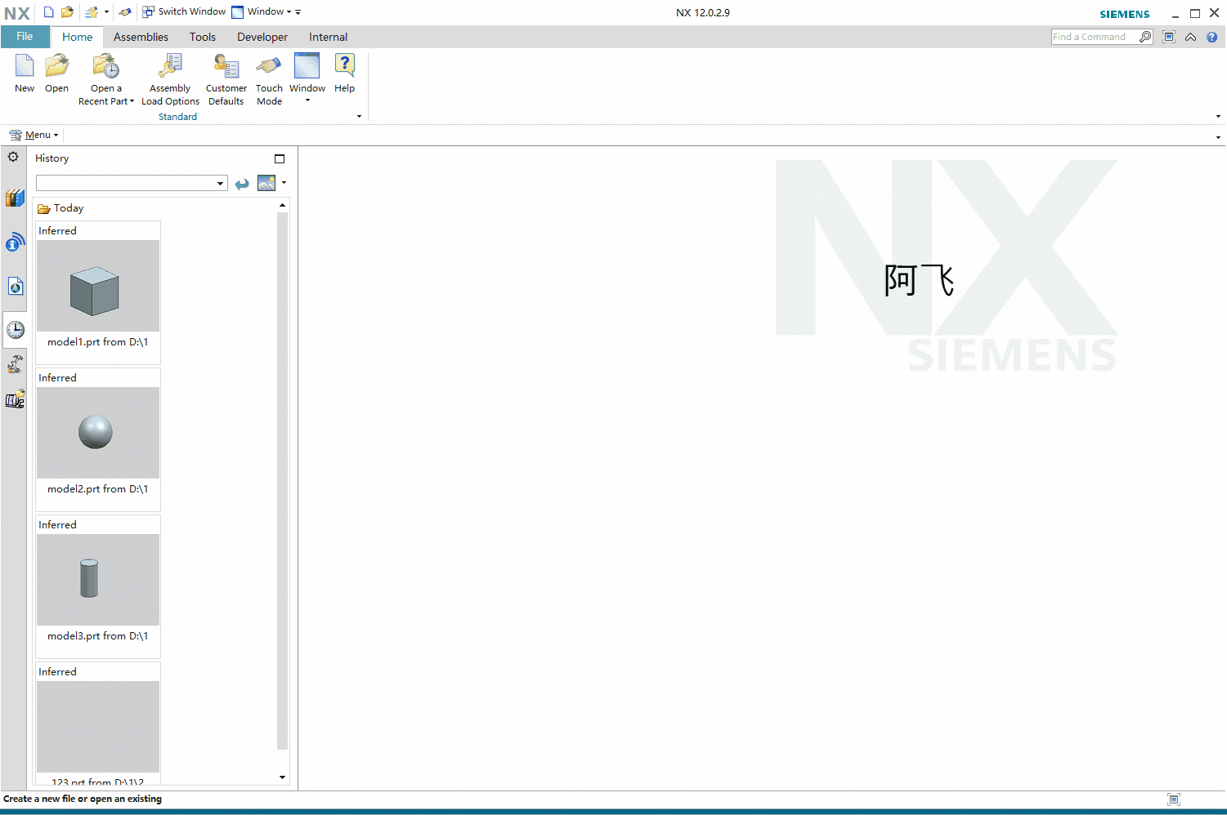
Task: Open the History filter combo box
Action: [x=131, y=183]
